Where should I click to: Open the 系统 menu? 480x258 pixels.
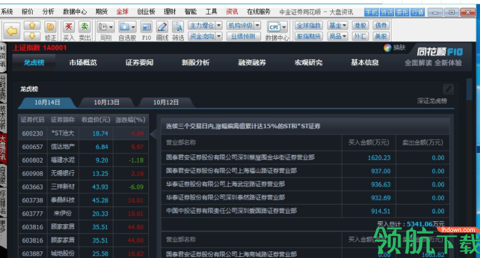click(7, 12)
